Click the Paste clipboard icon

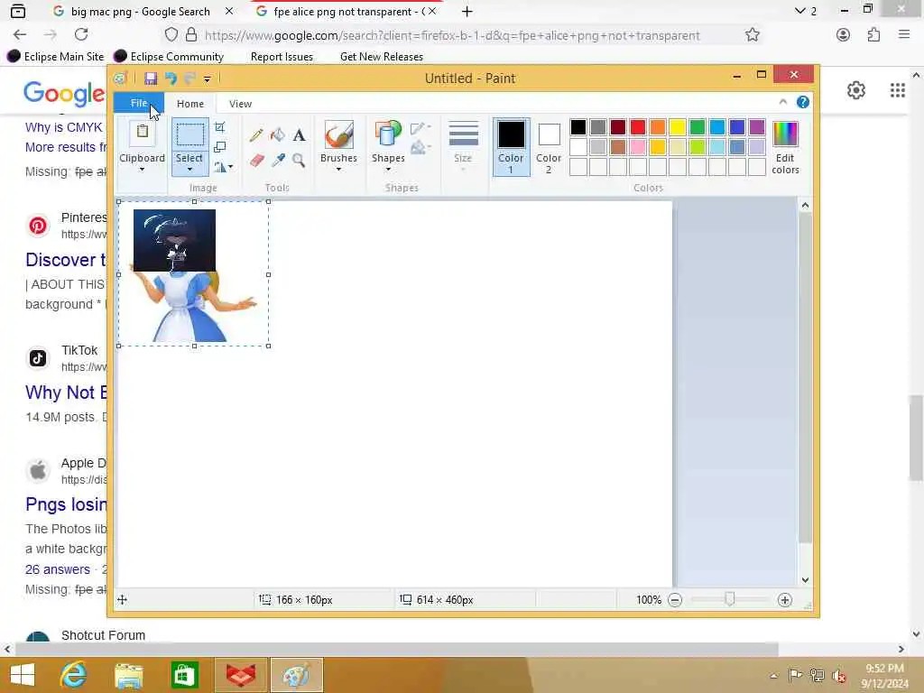[x=142, y=134]
